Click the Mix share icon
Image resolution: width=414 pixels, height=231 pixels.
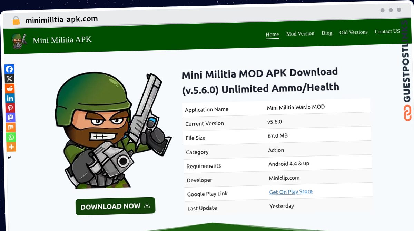pyautogui.click(x=11, y=128)
